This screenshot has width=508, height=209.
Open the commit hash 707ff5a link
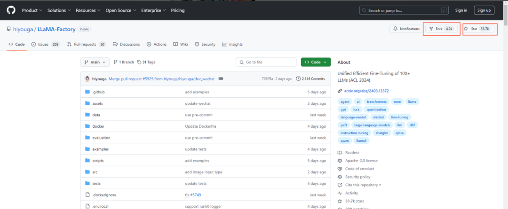click(x=267, y=78)
